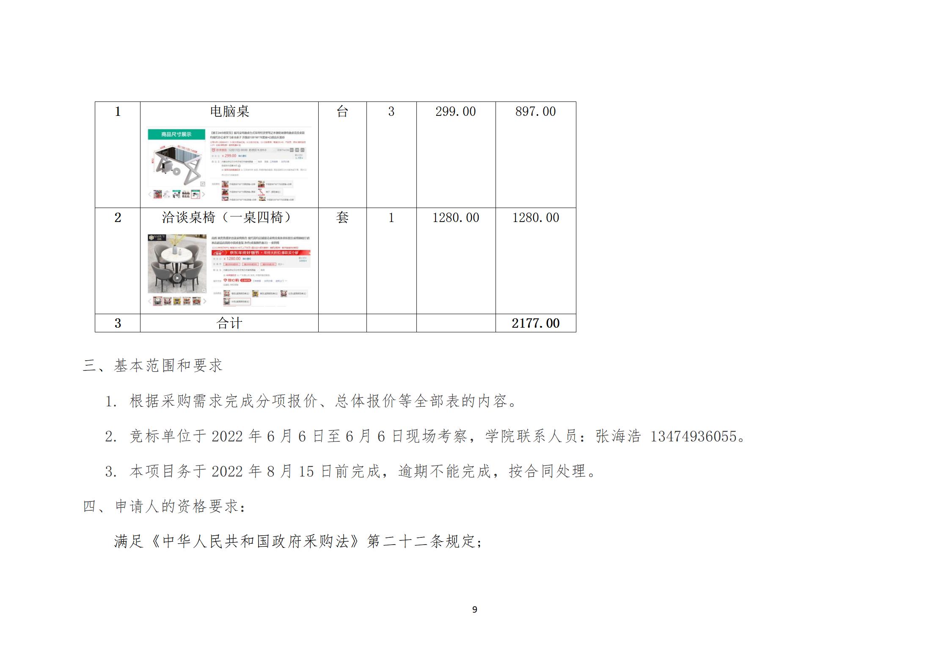Click the green 商品尺寸展示 header banner
This screenshot has width=950, height=671.
[176, 134]
